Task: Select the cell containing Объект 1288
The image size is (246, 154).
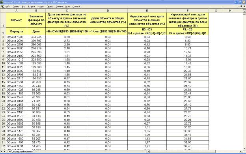Action: (x=17, y=37)
